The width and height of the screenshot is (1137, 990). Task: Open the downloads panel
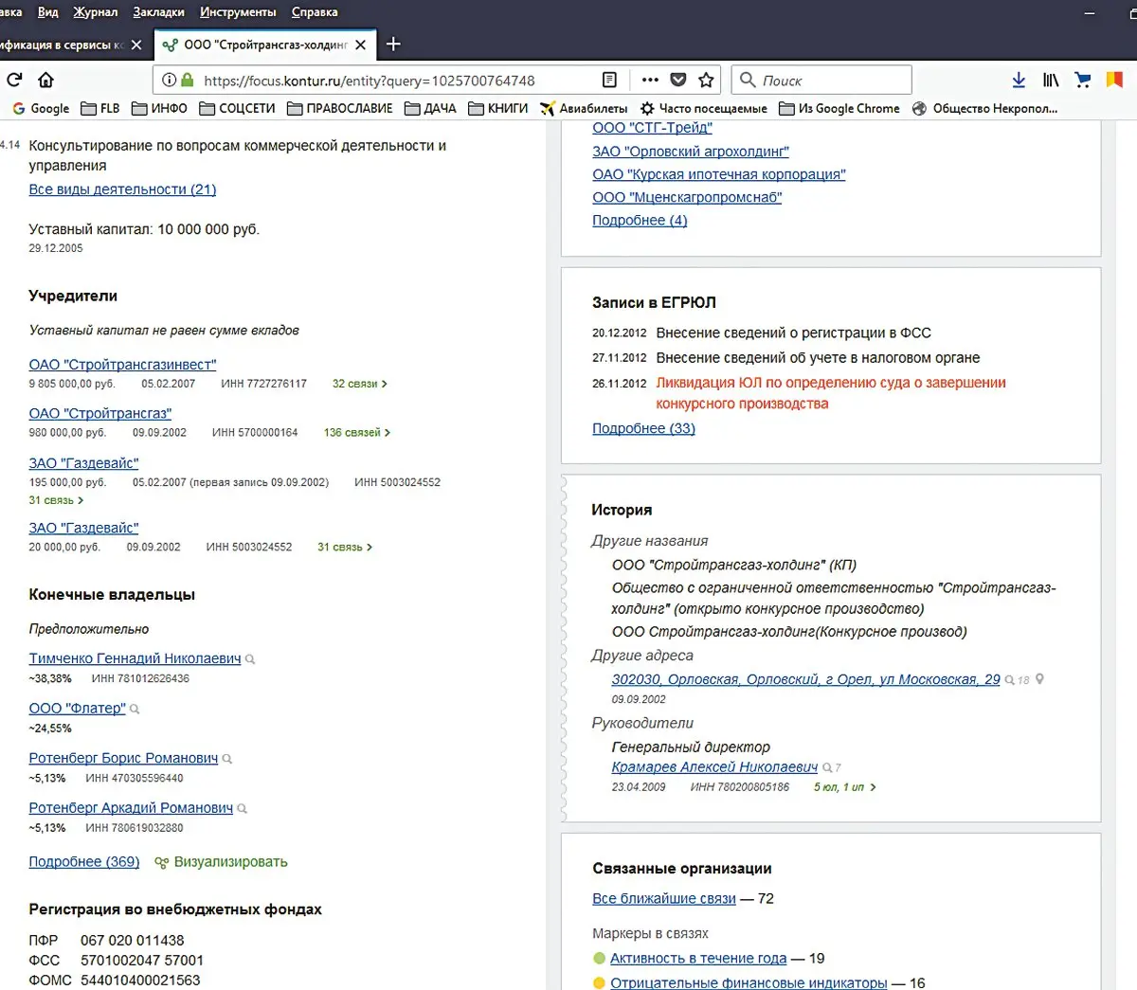click(x=1019, y=81)
